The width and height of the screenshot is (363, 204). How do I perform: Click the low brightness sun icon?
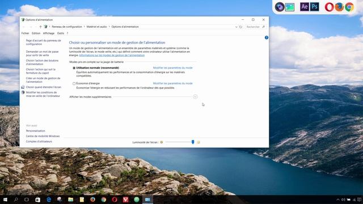[161, 142]
